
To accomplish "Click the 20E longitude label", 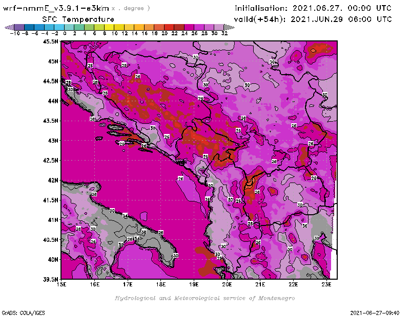I will point(227,284).
